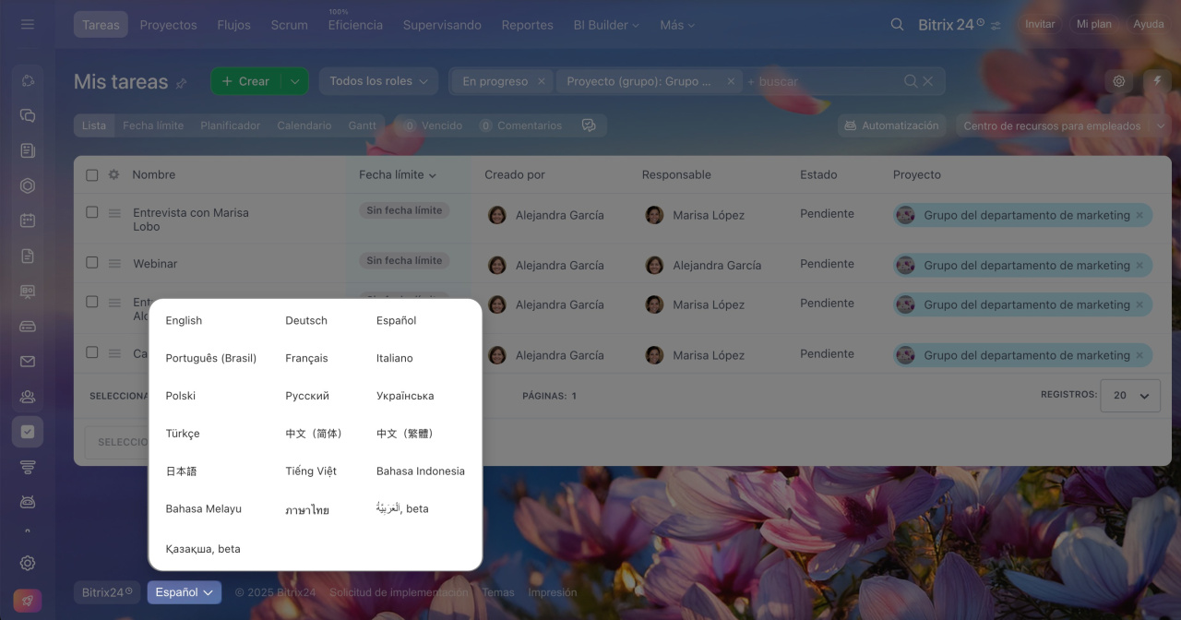
Task: Open the Registros 20 page size dropdown
Action: coord(1130,395)
